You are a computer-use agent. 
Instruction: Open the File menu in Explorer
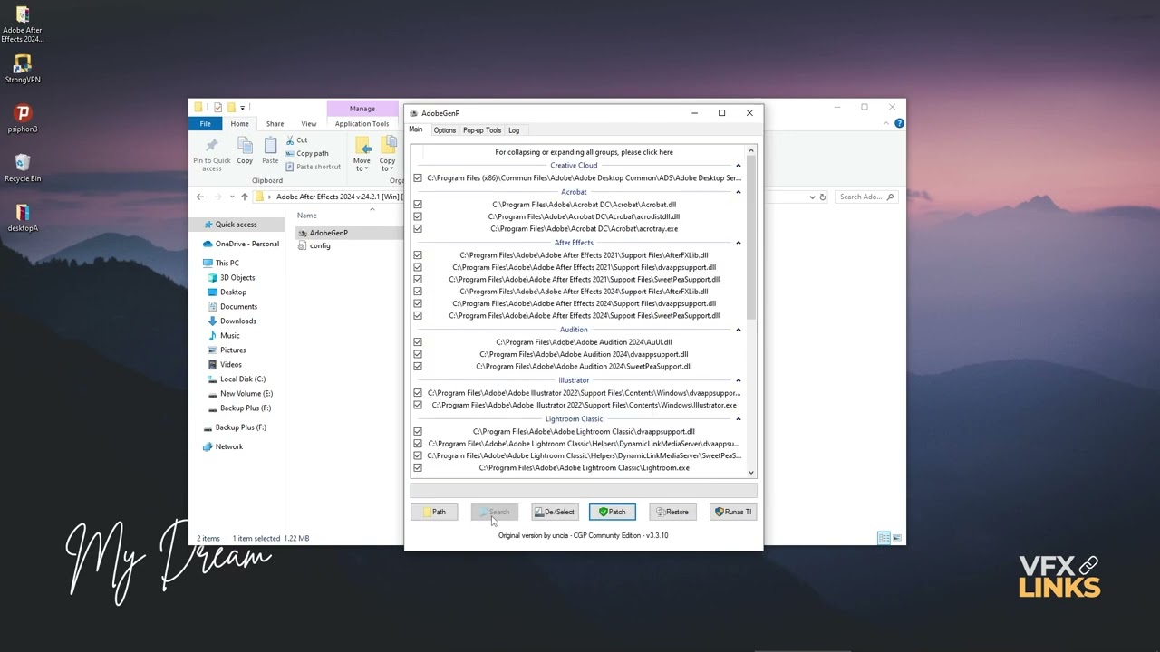[206, 124]
